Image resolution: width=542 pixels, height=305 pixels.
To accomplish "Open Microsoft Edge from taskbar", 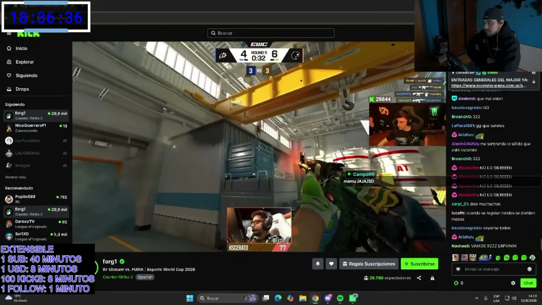I will pyautogui.click(x=278, y=298).
